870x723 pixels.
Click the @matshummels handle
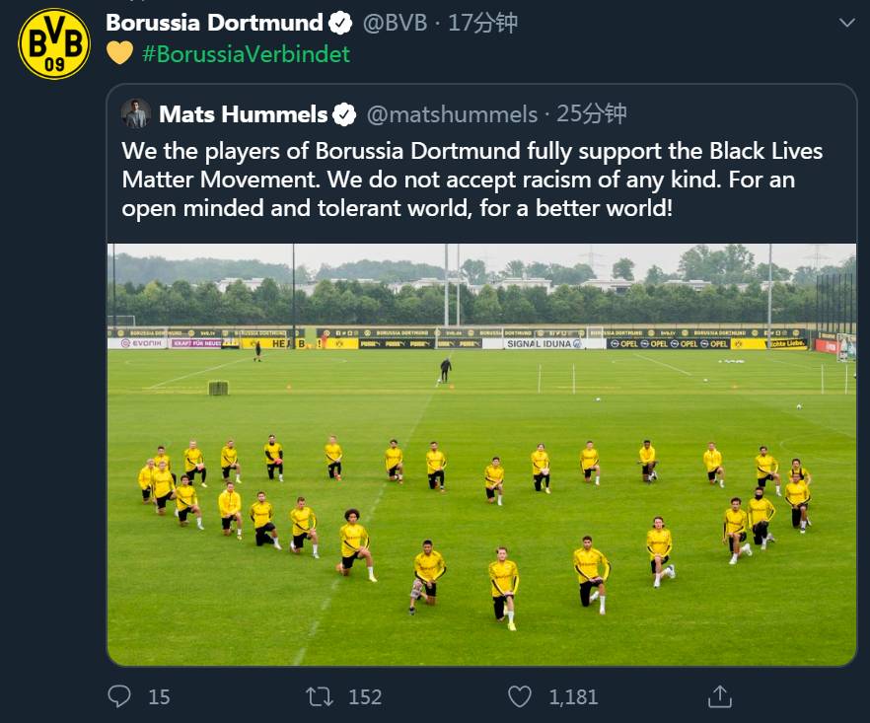(x=452, y=114)
